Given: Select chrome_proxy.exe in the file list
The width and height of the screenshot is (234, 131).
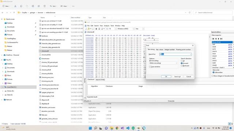Looking at the screenshot, I should pos(48,78).
